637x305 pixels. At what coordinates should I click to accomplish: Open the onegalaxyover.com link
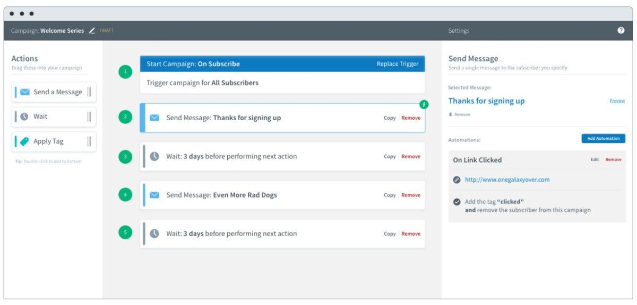507,180
